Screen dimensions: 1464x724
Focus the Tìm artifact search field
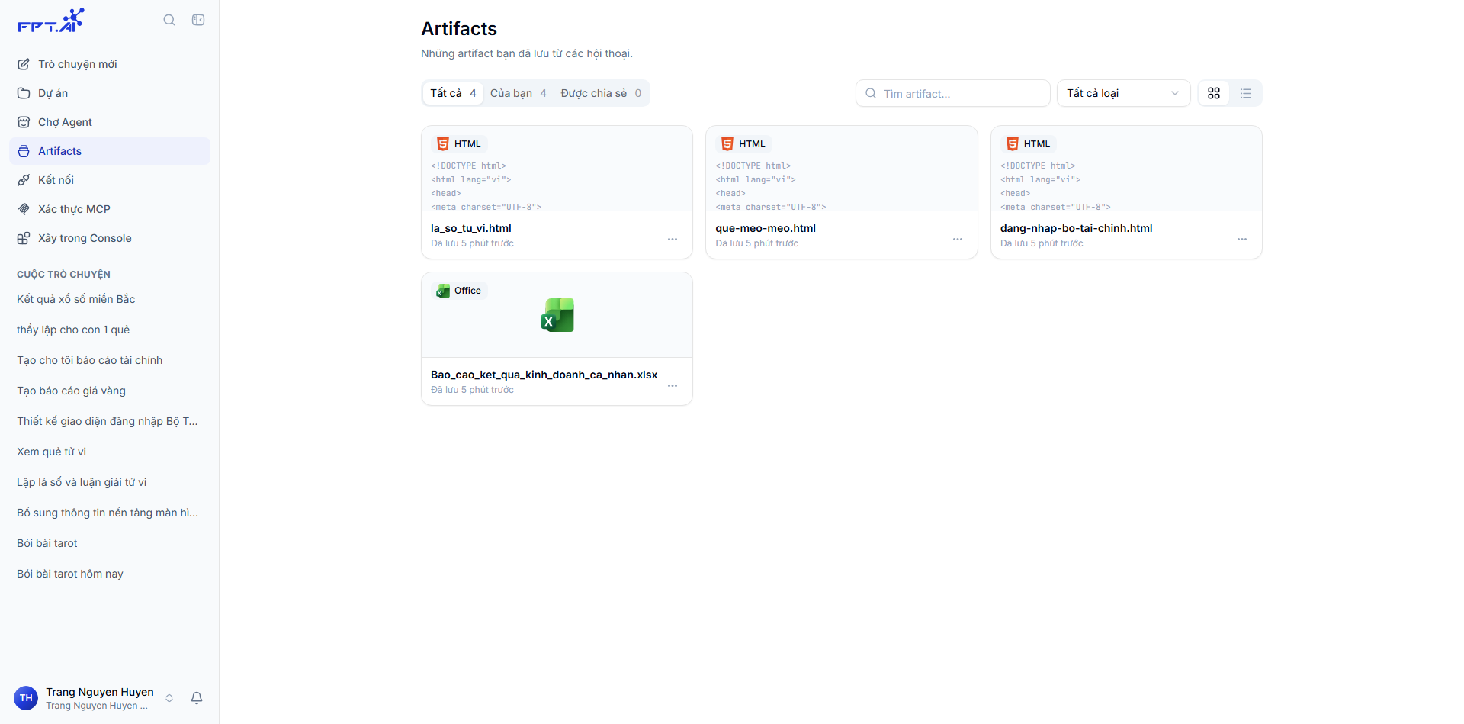[x=953, y=93]
